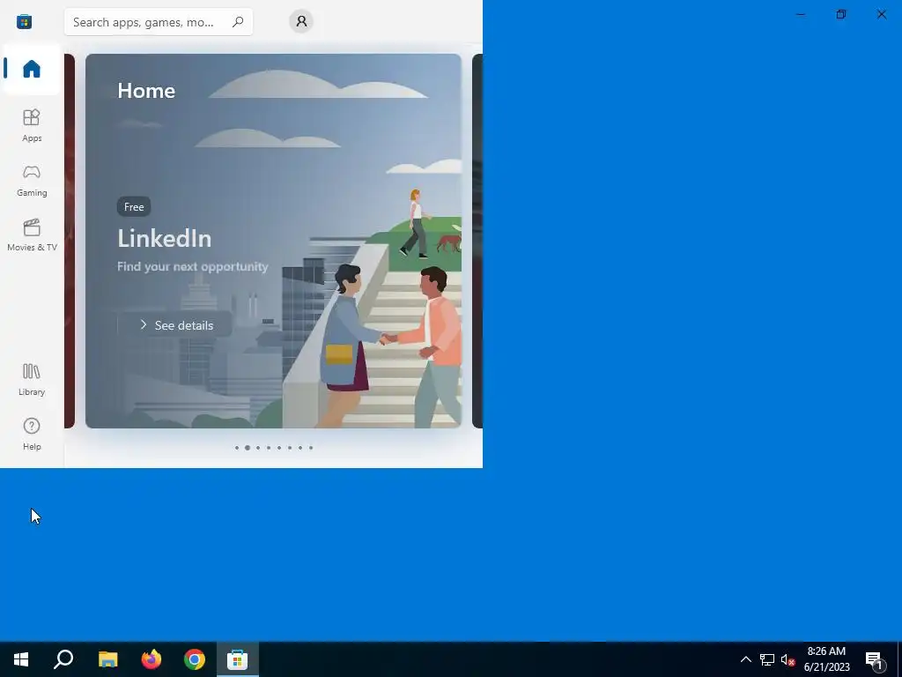Open the notification center icon
The width and height of the screenshot is (902, 677).
(x=874, y=659)
